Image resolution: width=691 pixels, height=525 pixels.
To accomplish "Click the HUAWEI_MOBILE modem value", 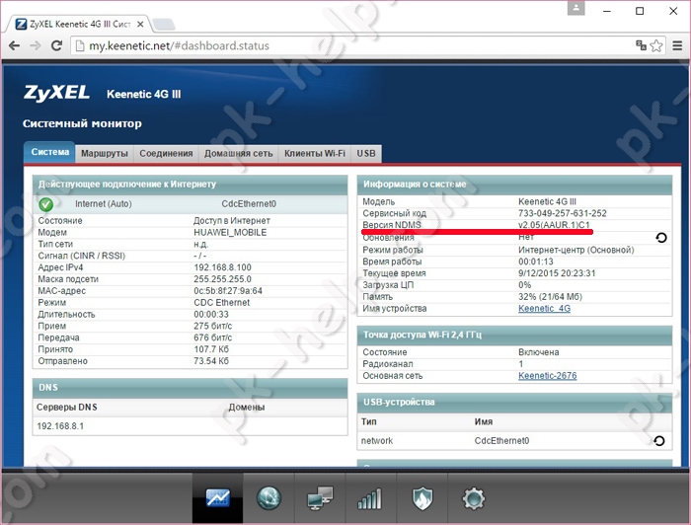I will [x=230, y=232].
